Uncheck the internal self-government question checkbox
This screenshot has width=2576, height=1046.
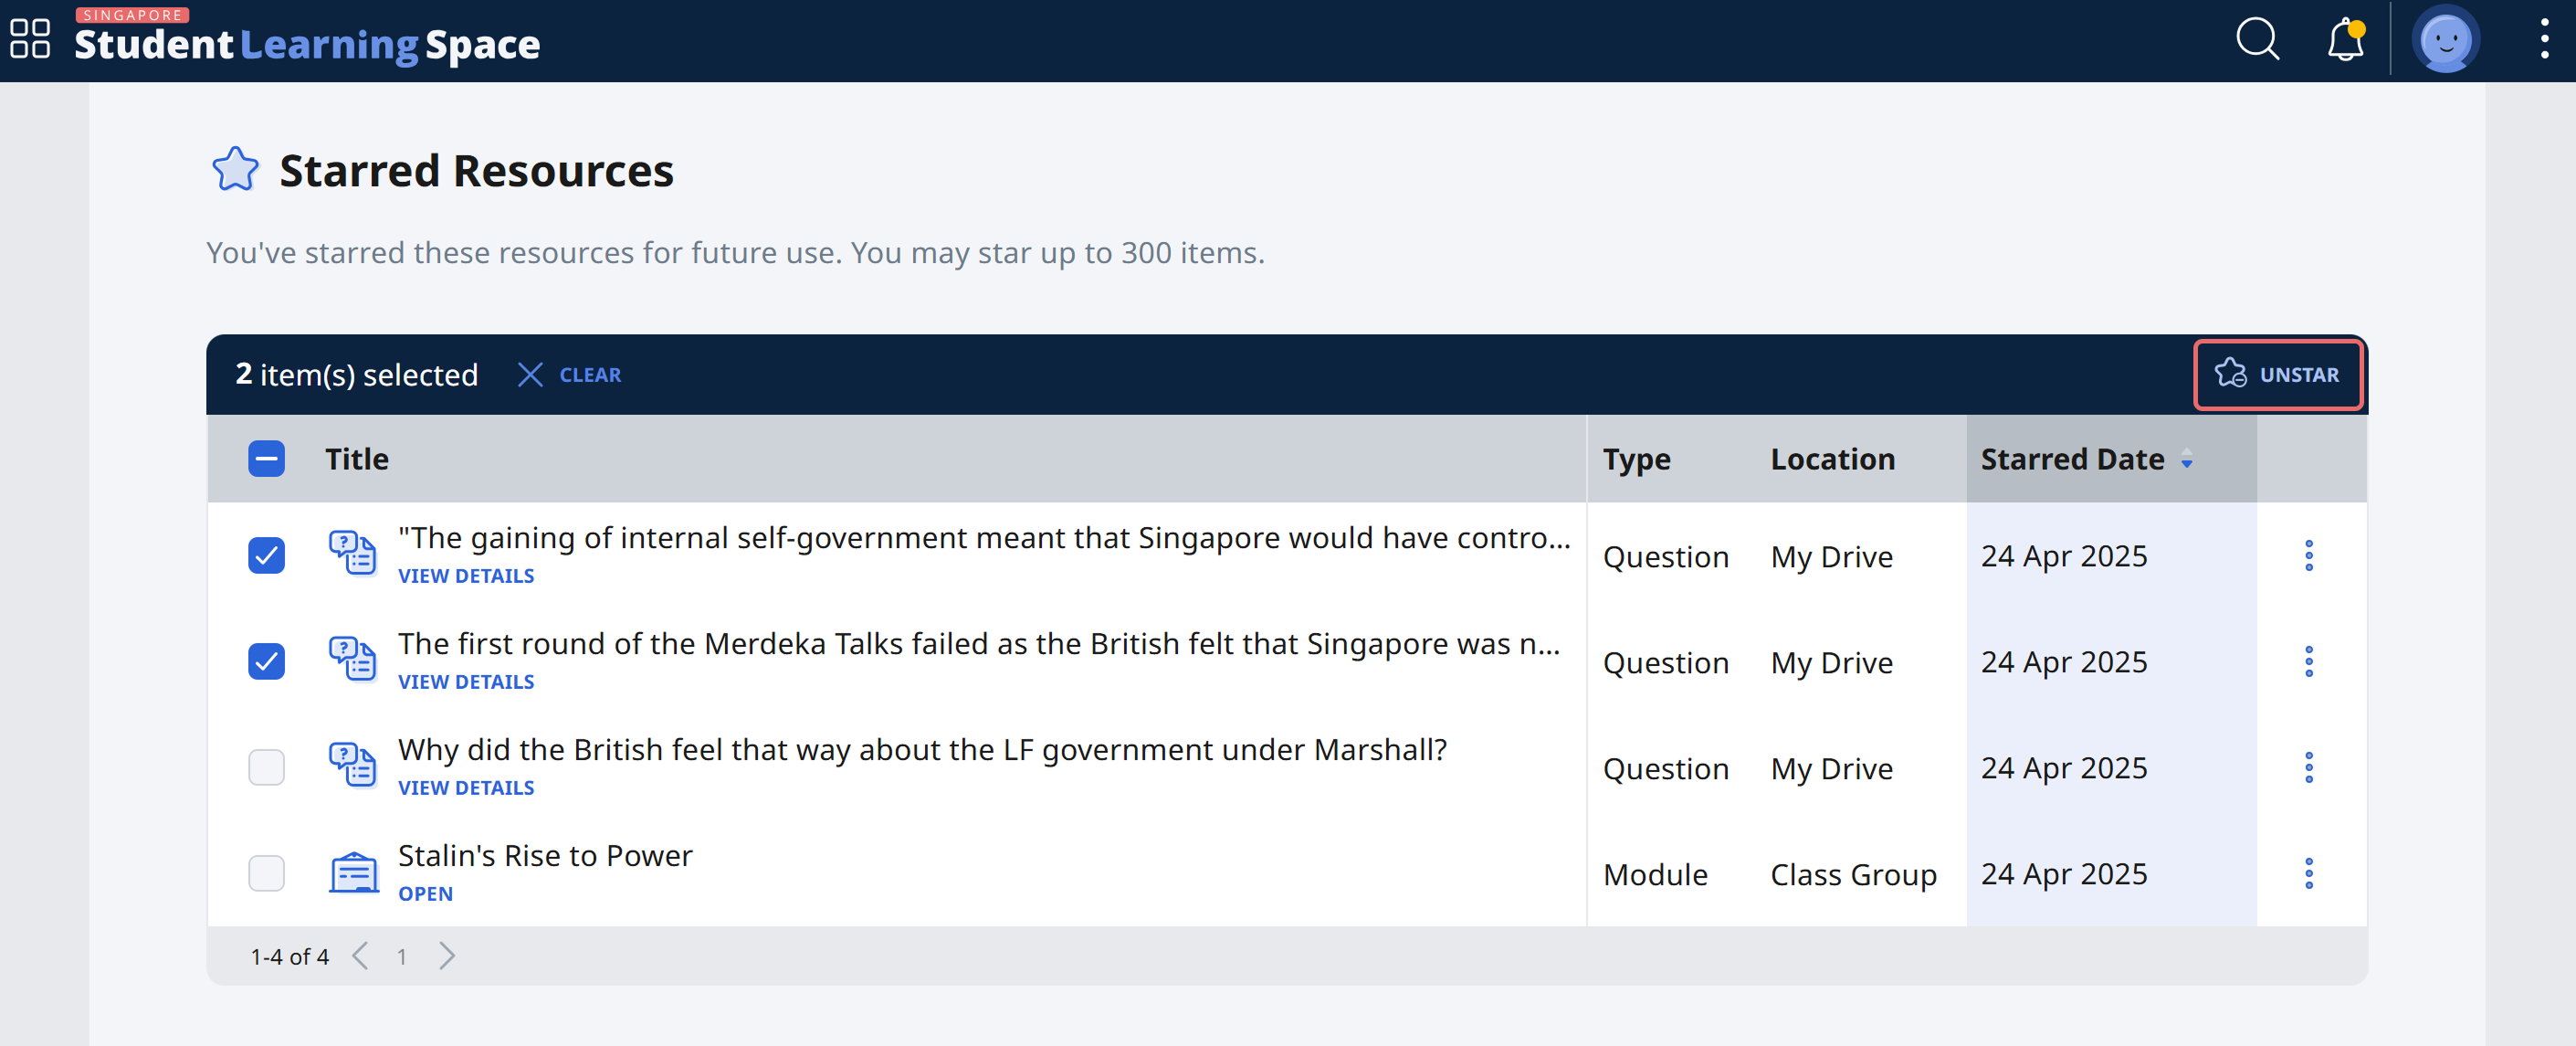pos(266,555)
